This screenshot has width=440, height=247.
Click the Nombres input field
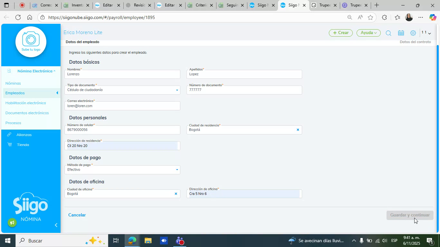pyautogui.click(x=122, y=74)
